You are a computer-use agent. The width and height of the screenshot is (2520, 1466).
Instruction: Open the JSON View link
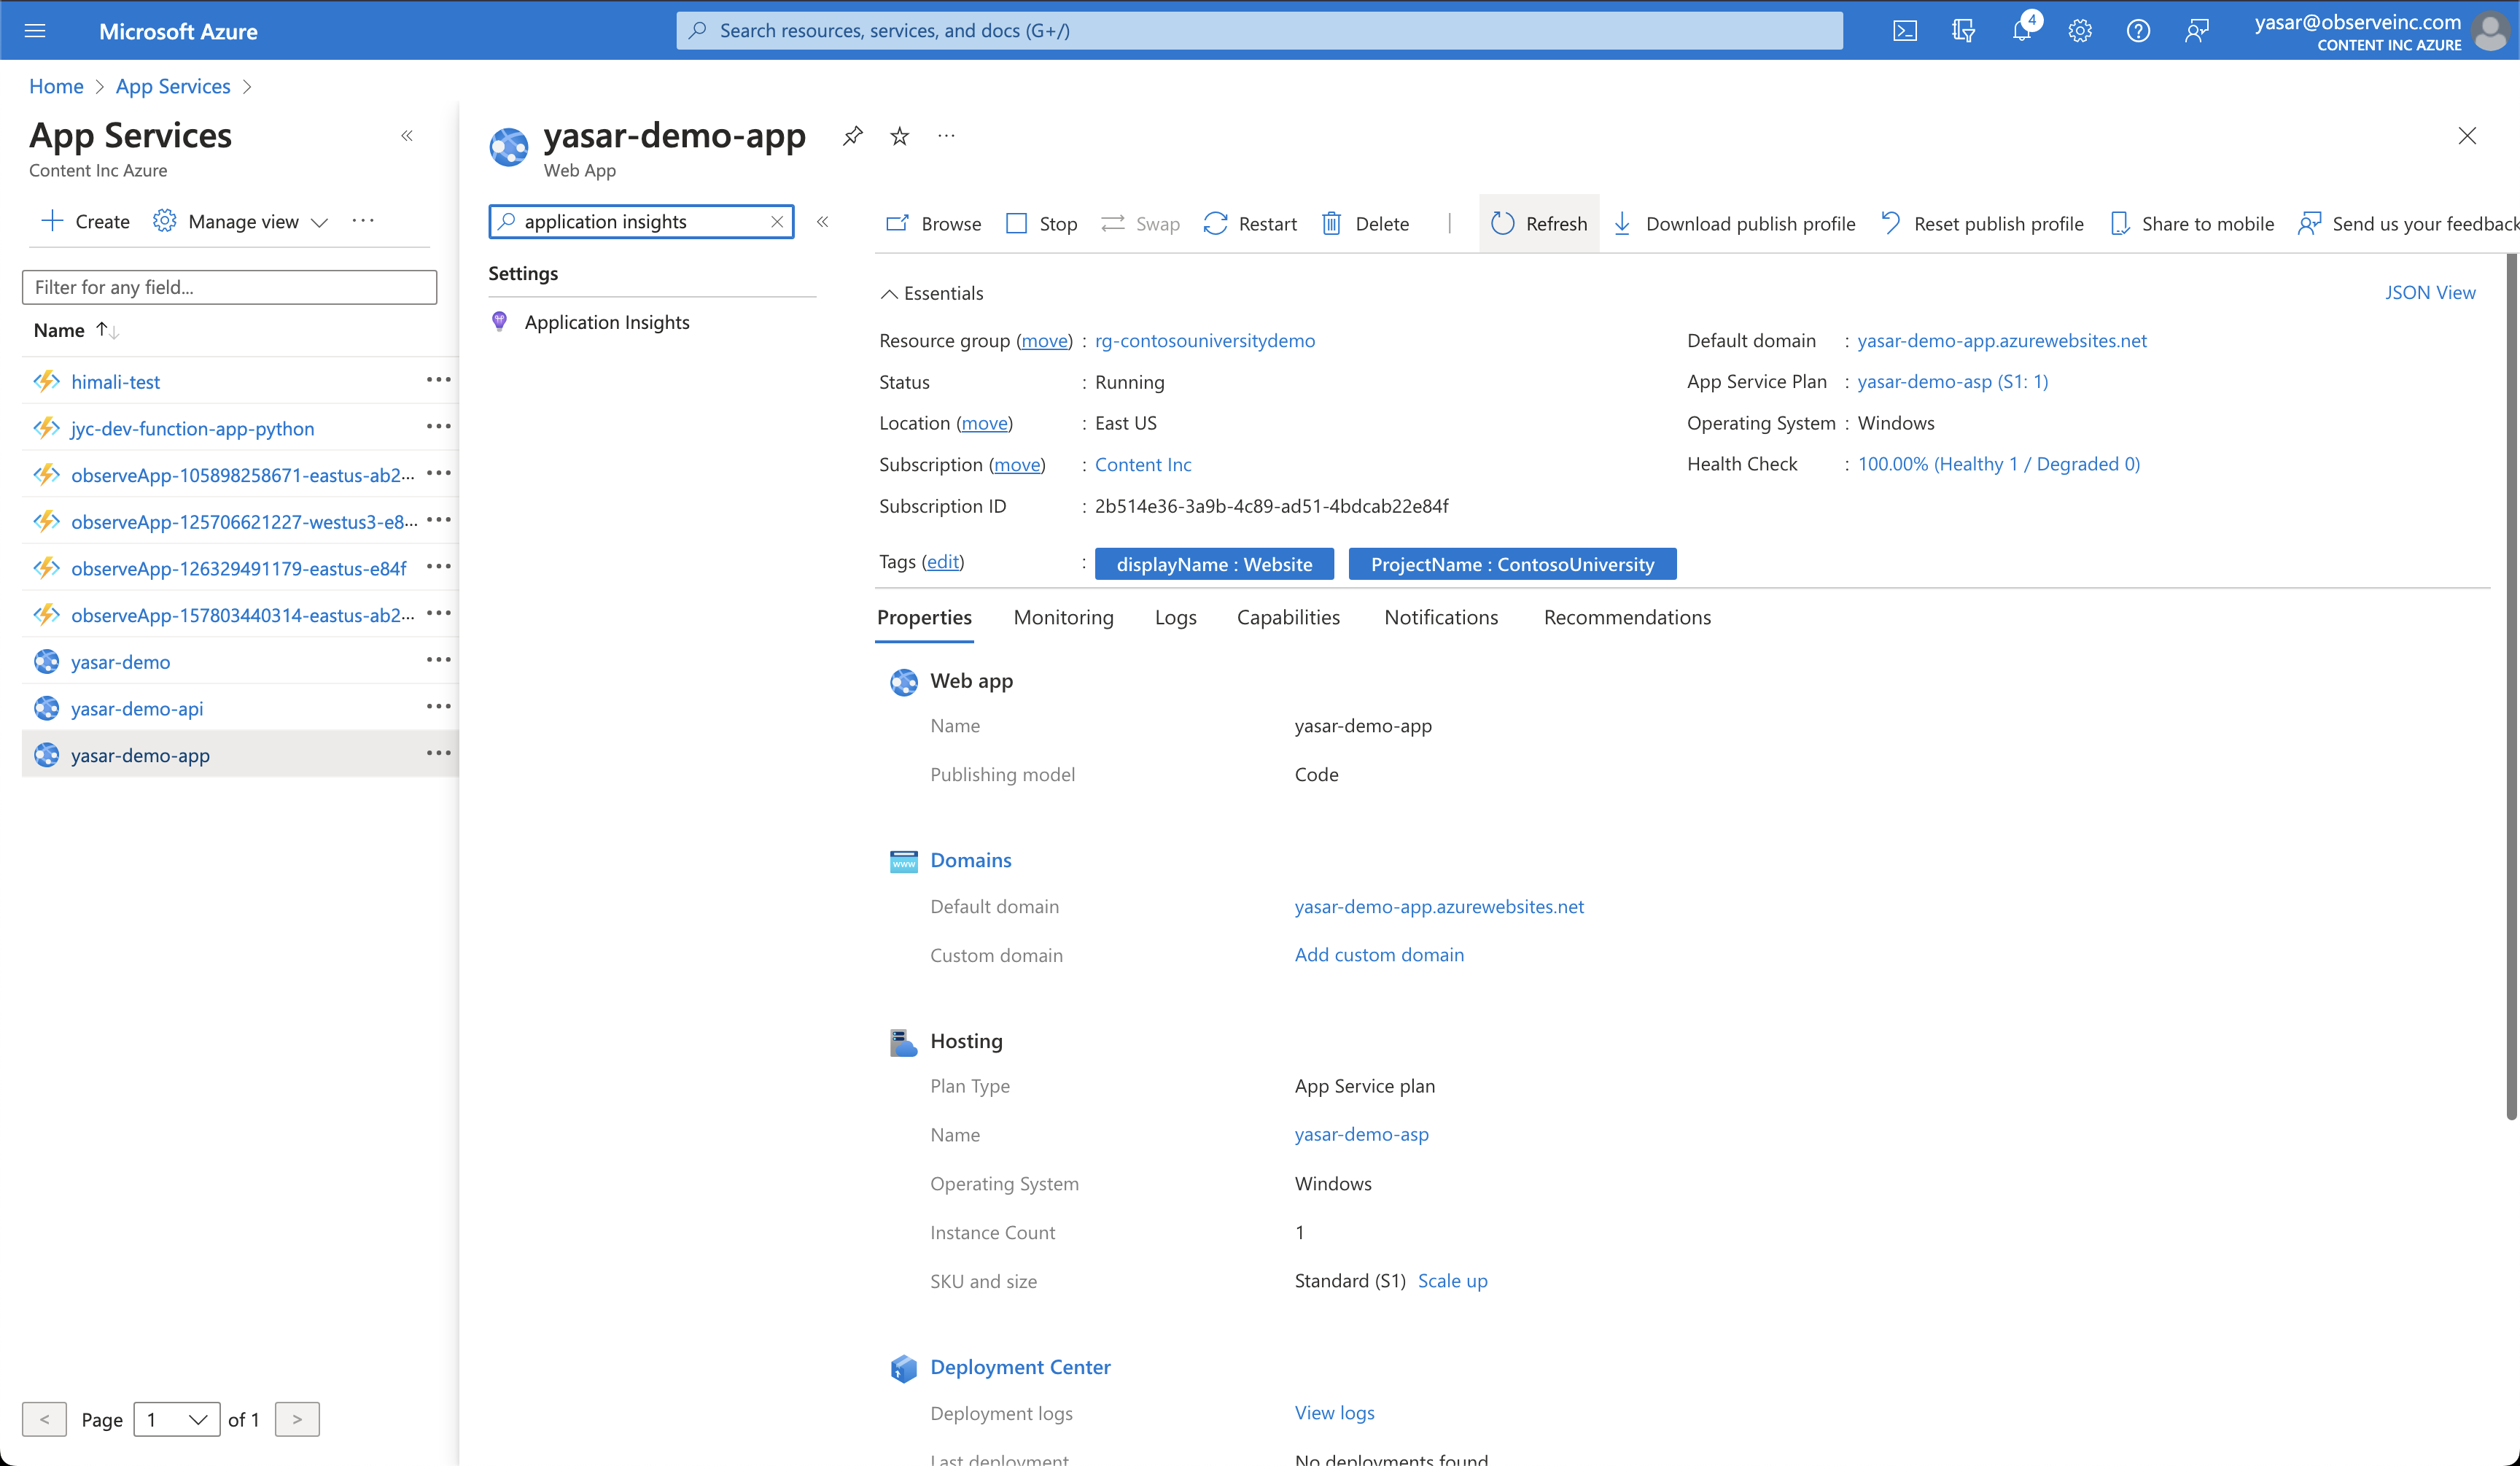(x=2430, y=292)
